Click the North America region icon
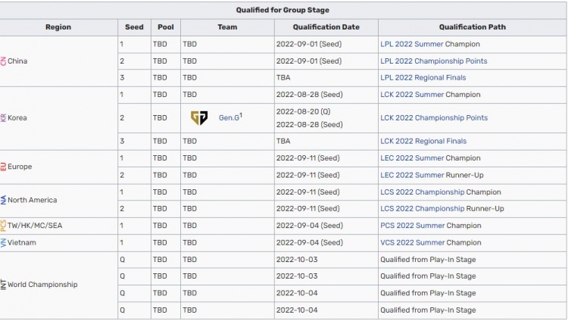Screen dimensions: 568x321 coord(3,200)
